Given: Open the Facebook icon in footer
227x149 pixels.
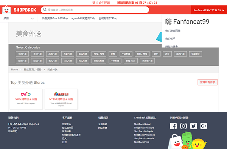Looking at the screenshot, I should (x=173, y=126).
